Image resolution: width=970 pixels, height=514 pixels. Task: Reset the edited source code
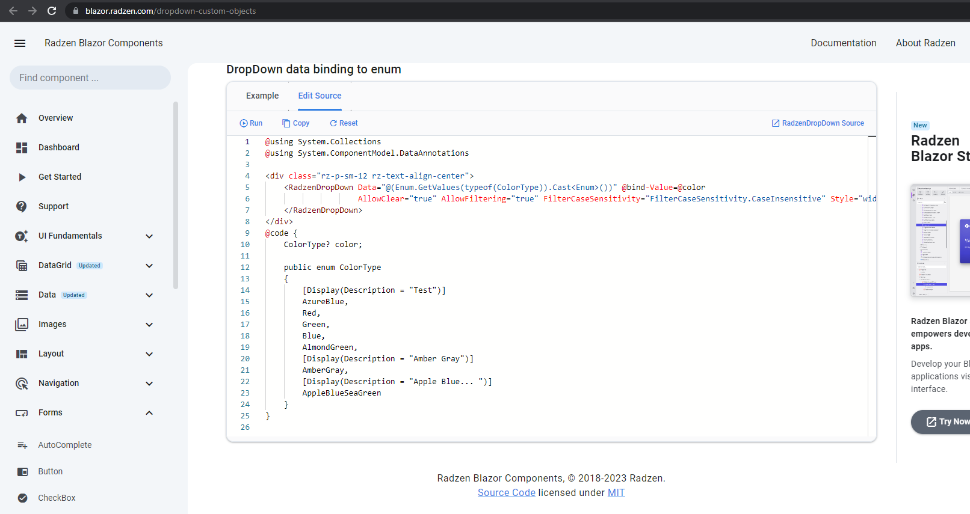tap(344, 123)
